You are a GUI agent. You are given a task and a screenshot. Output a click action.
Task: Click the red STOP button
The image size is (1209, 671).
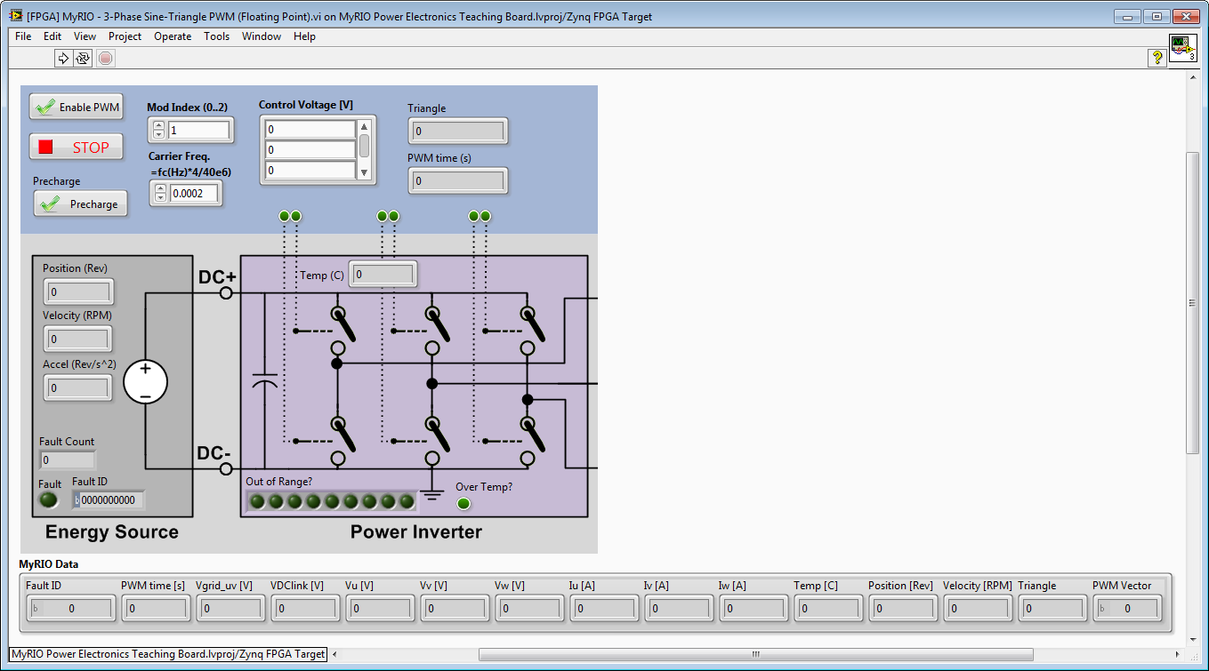76,148
